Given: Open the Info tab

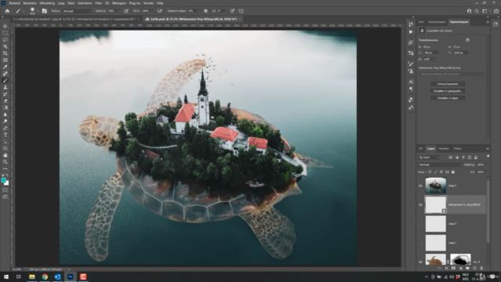Looking at the screenshot, I should [421, 22].
